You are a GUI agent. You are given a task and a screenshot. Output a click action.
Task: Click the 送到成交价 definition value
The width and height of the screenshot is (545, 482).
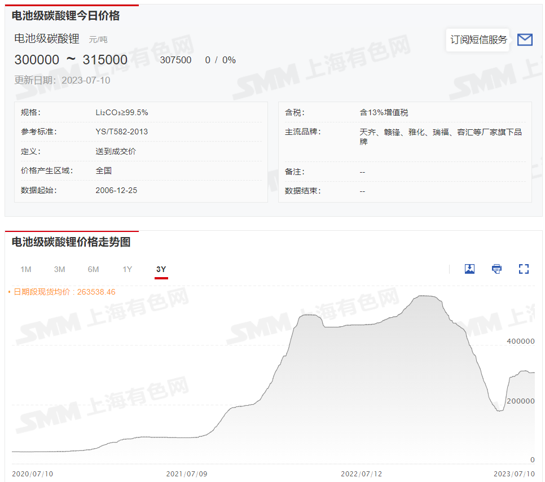tap(116, 151)
